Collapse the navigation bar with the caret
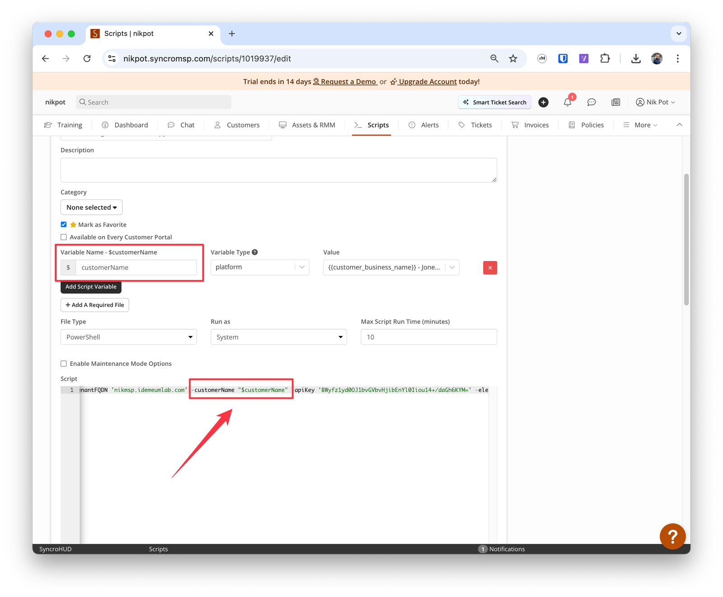 click(x=679, y=125)
